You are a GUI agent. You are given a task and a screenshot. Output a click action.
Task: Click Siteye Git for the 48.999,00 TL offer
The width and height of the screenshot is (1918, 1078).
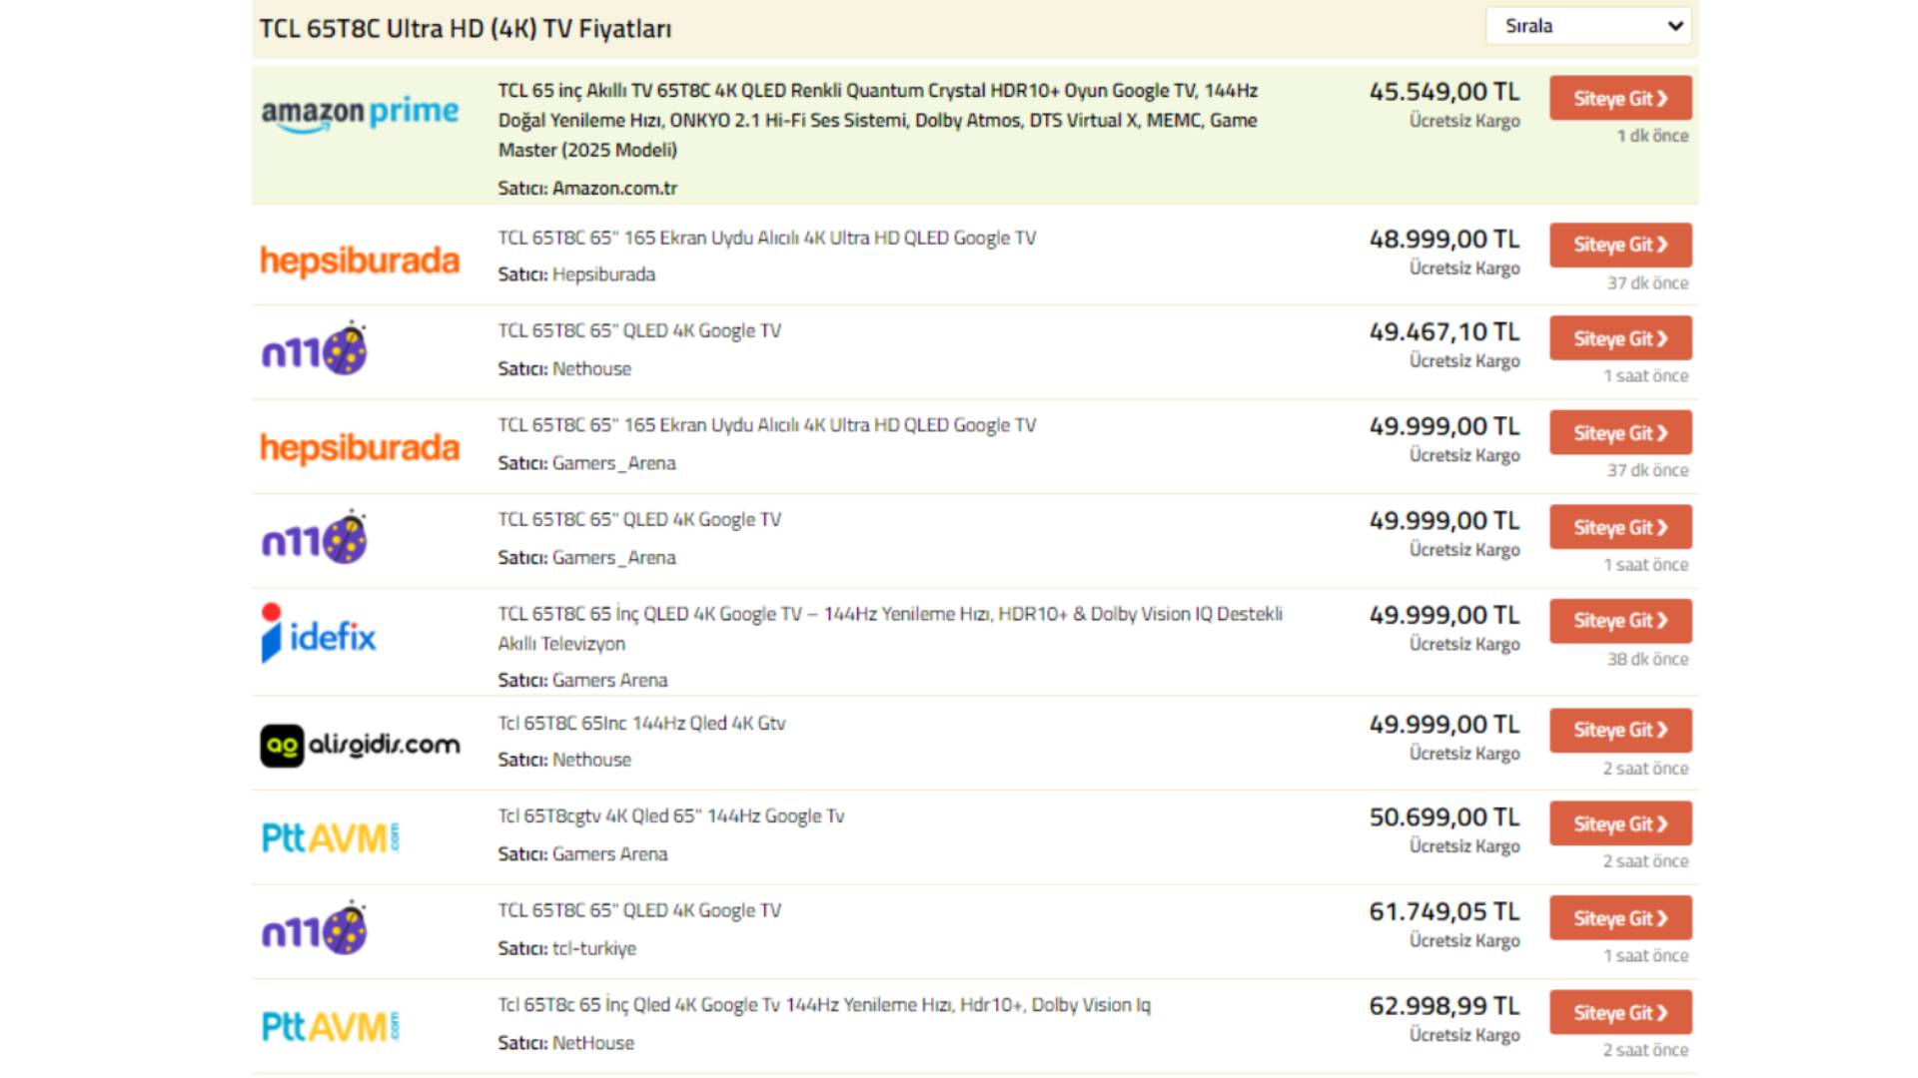(x=1620, y=245)
